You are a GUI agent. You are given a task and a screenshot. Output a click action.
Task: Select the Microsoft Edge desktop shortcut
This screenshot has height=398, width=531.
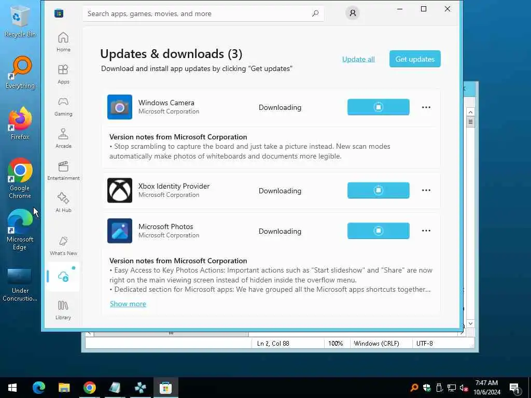point(20,230)
